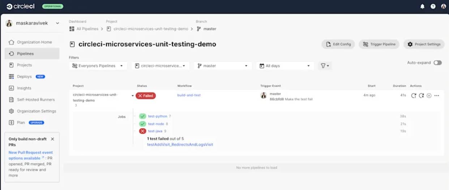Click project name in breadcrumb
The height and width of the screenshot is (190, 449).
151,29
